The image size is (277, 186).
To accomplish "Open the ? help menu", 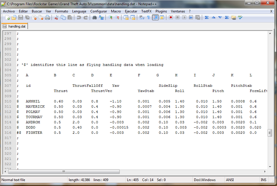I will [x=190, y=11].
